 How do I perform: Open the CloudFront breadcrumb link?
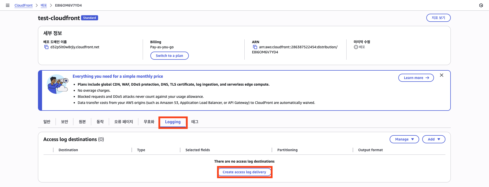[x=23, y=5]
